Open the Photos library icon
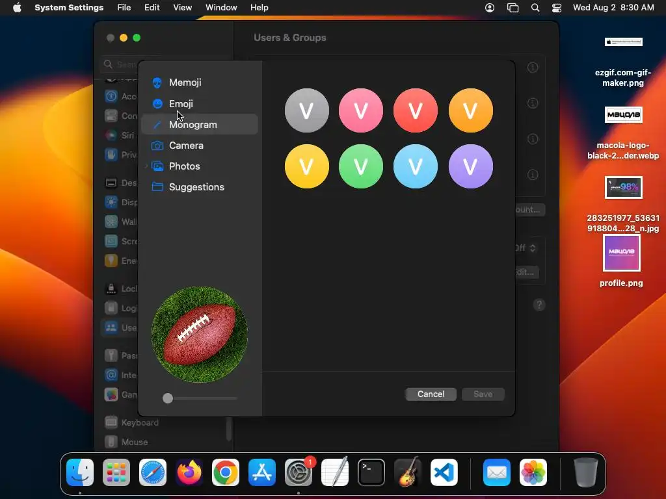The width and height of the screenshot is (666, 499). point(157,166)
